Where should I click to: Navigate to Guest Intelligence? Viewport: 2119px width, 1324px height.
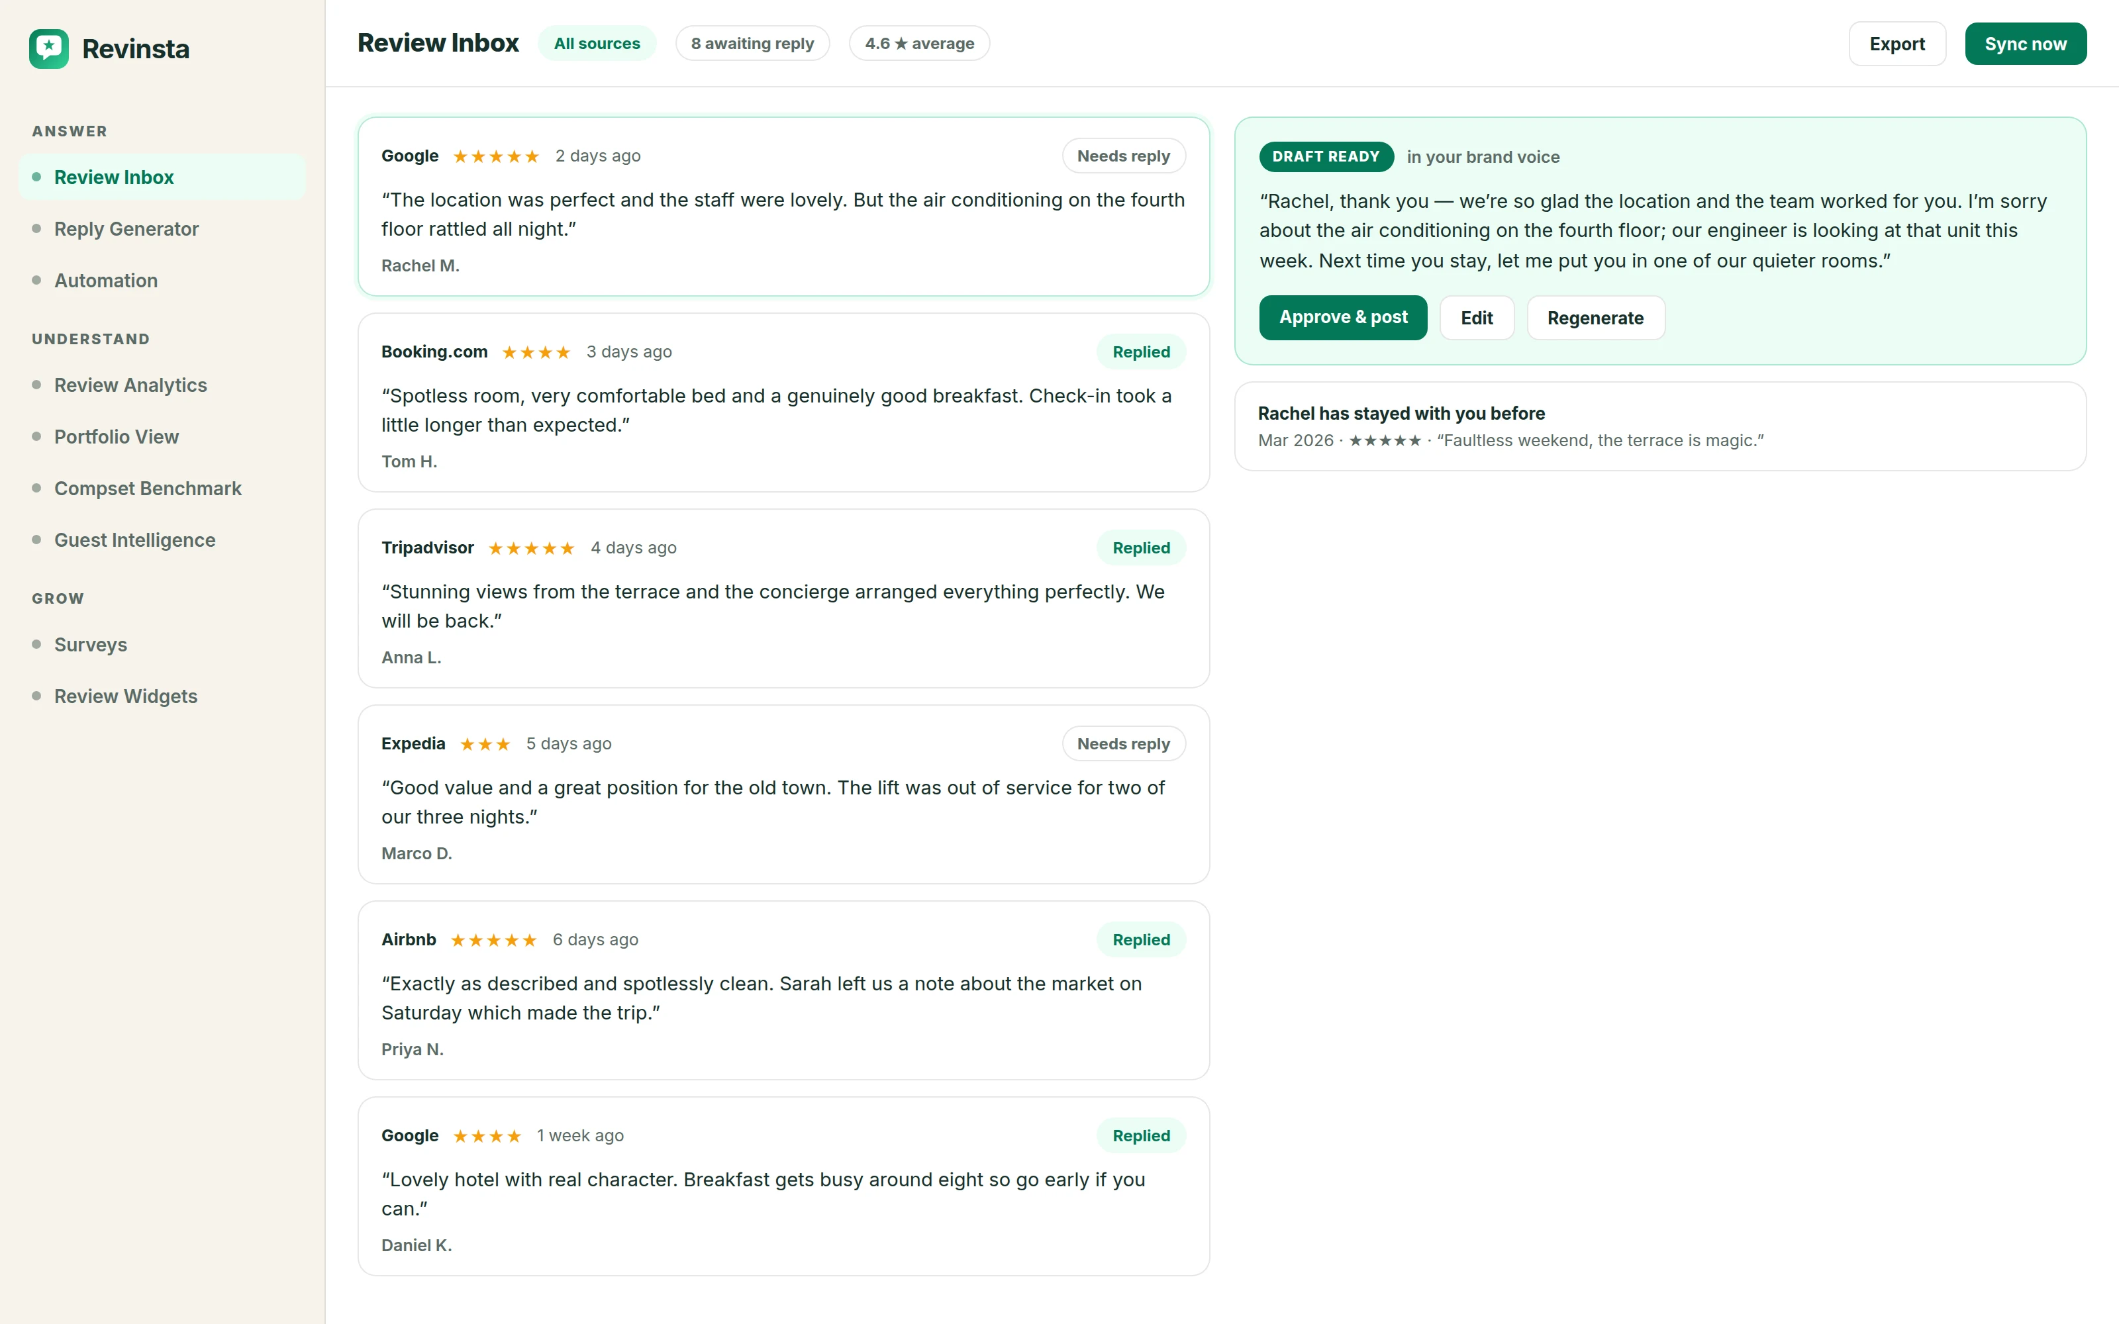pyautogui.click(x=162, y=540)
